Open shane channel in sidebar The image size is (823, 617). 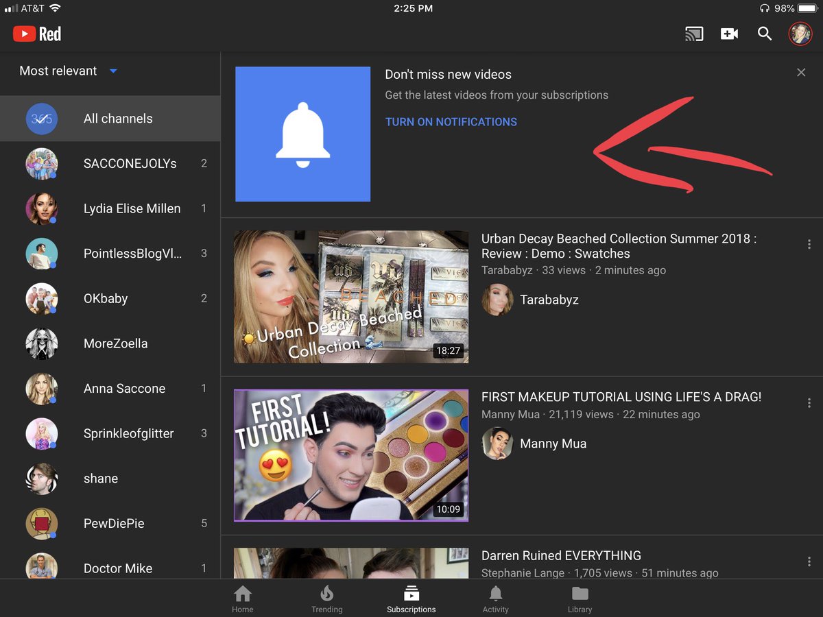[x=110, y=479]
